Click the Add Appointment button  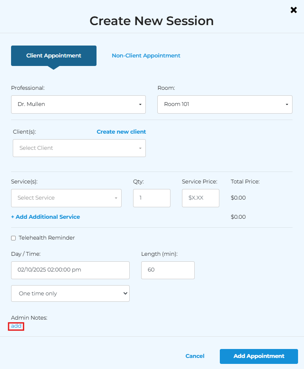259,356
